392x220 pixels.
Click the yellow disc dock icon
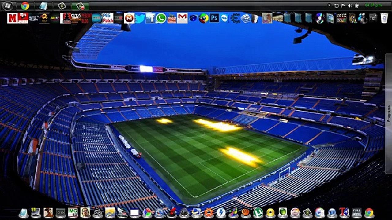(x=270, y=213)
